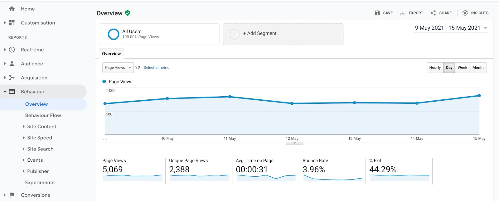This screenshot has height=201, width=499.
Task: Switch chart to Hourly view
Action: pyautogui.click(x=435, y=68)
